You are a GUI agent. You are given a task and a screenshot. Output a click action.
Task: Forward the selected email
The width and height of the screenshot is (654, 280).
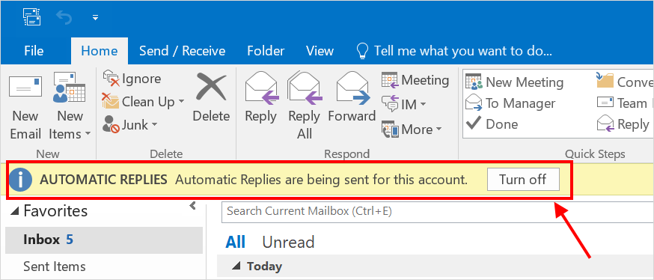(x=352, y=98)
